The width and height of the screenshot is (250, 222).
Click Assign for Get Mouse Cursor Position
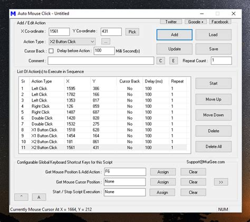(163, 182)
